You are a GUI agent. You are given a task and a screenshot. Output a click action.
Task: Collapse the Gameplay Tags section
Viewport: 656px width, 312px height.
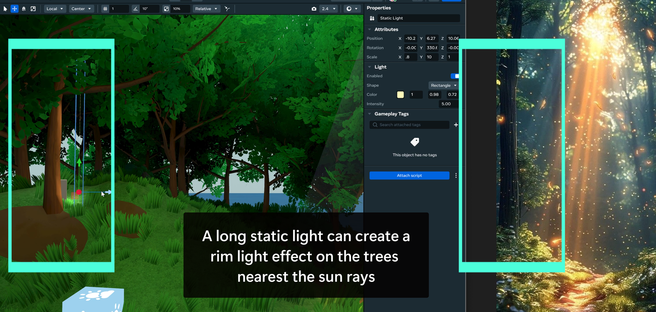[370, 114]
